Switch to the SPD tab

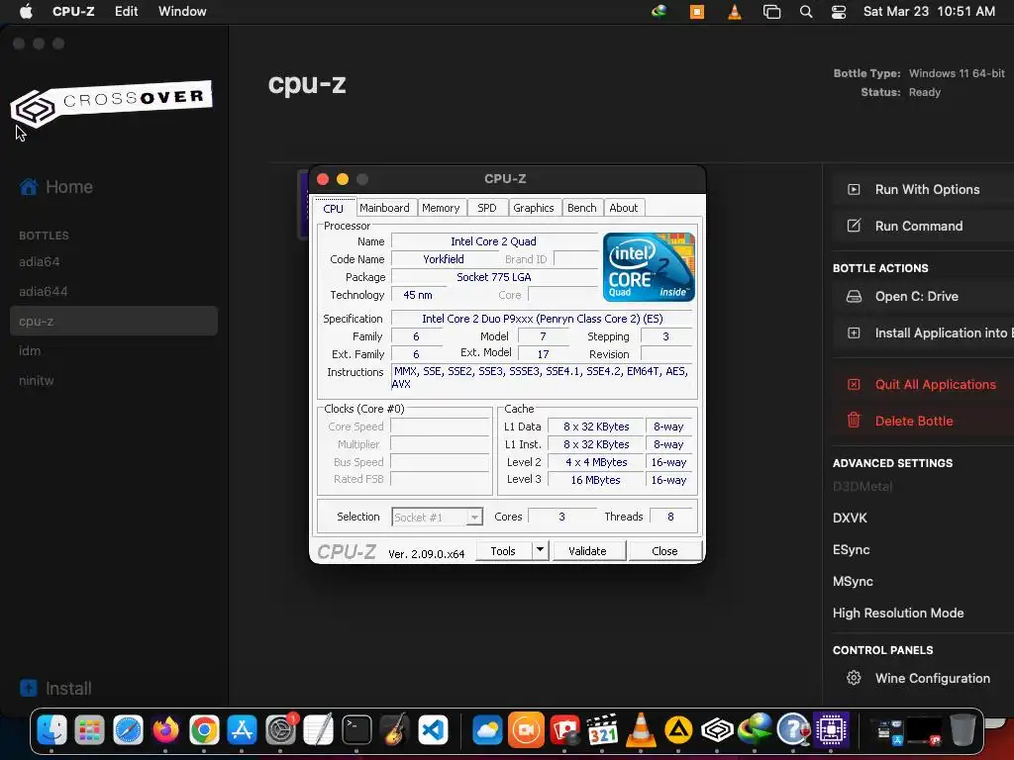click(487, 208)
